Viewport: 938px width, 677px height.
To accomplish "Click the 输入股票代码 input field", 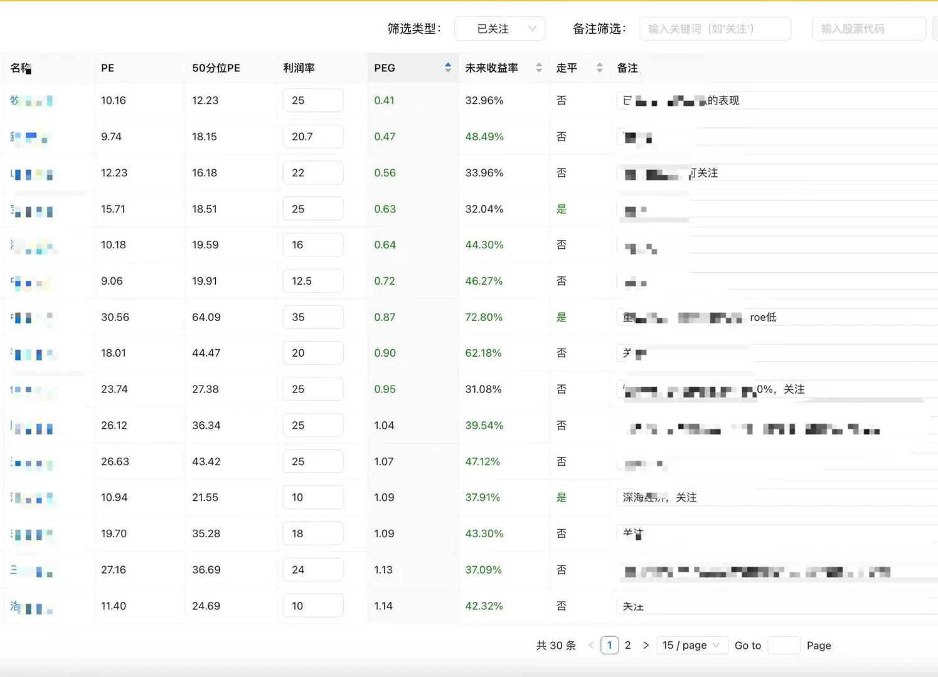I will pyautogui.click(x=869, y=28).
